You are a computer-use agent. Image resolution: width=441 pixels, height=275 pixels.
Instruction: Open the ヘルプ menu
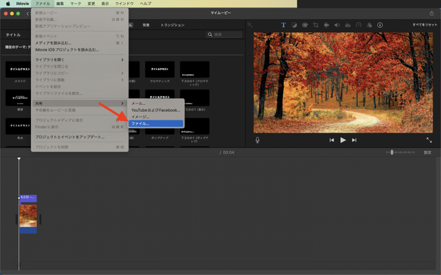tap(146, 4)
